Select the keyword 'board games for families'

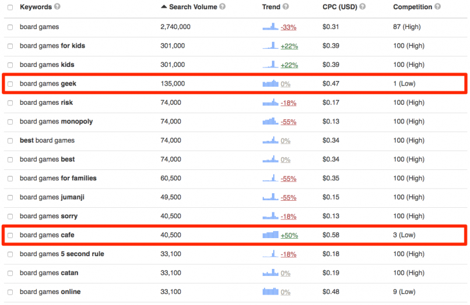[x=58, y=178]
